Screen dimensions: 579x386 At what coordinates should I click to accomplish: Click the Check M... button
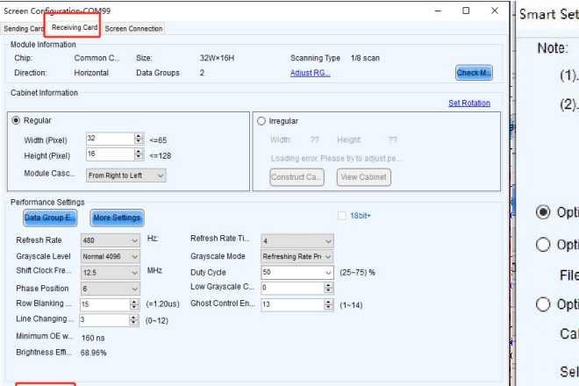[x=473, y=73]
